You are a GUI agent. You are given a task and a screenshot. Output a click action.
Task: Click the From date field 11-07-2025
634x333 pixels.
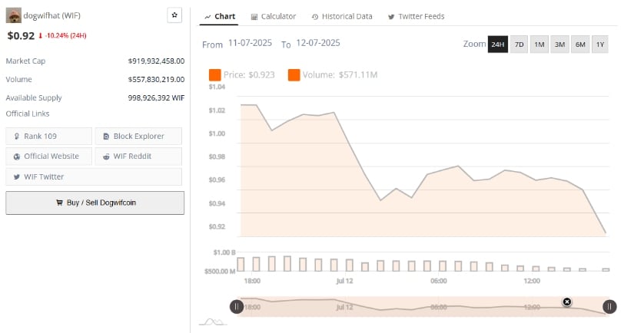(250, 43)
